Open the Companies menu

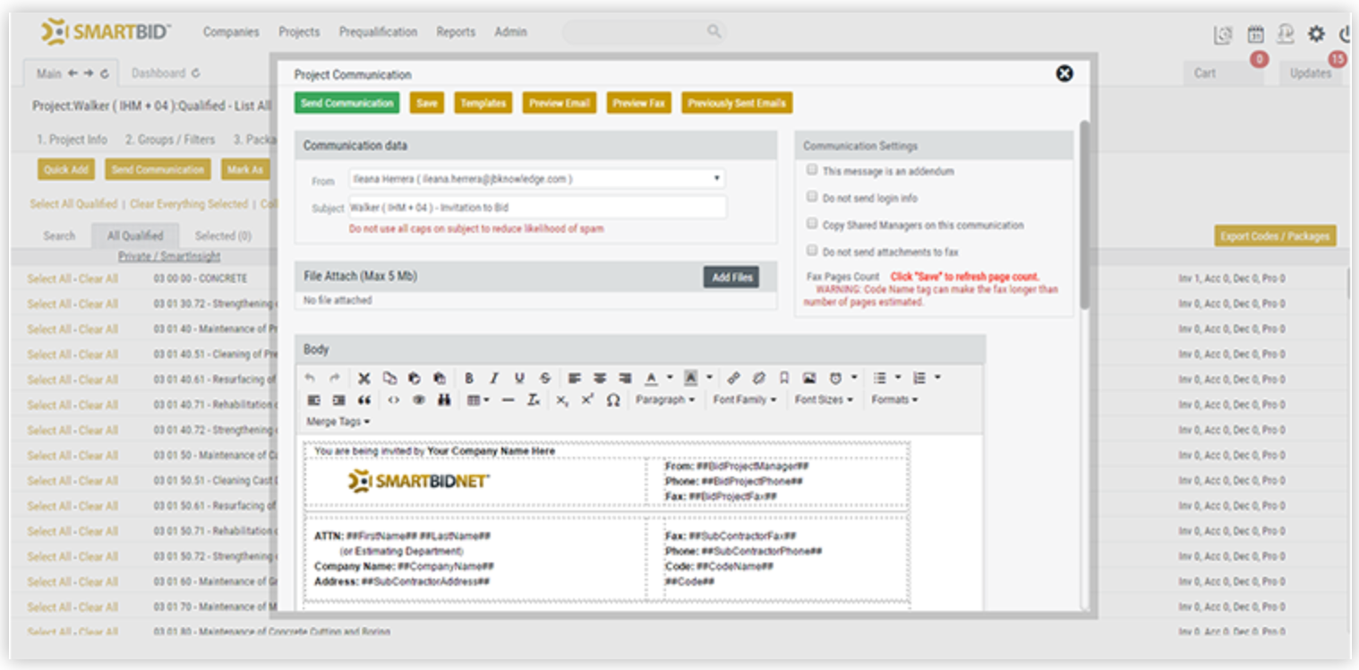[x=231, y=31]
